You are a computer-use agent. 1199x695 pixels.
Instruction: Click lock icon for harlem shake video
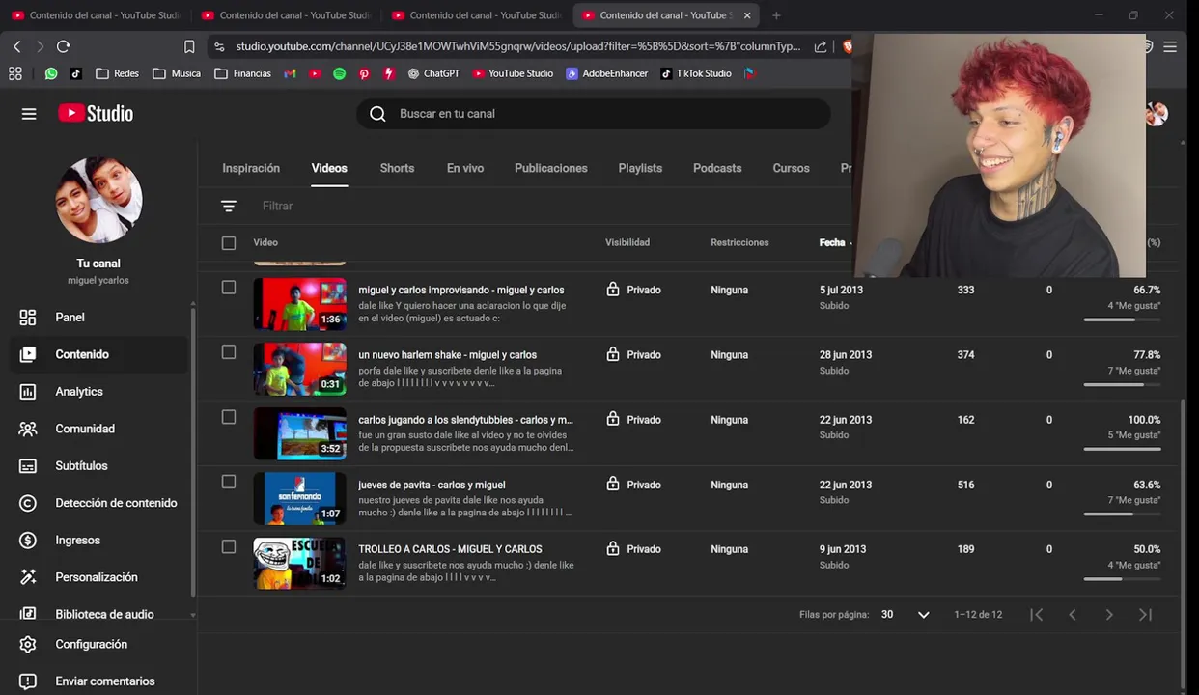tap(613, 354)
